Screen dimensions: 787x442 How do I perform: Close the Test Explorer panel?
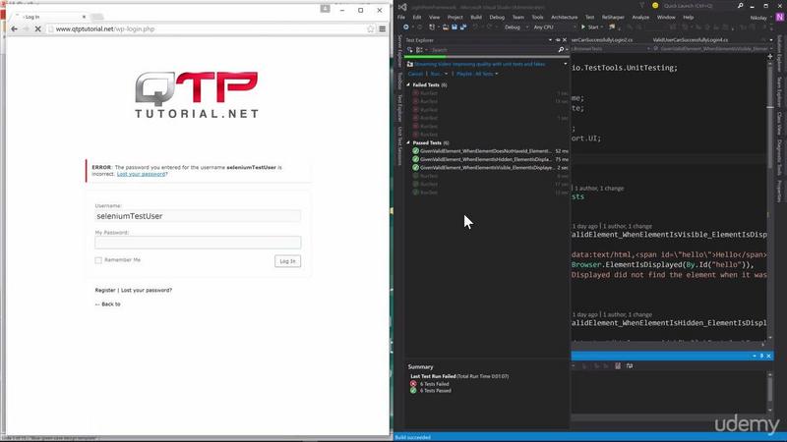pos(565,40)
